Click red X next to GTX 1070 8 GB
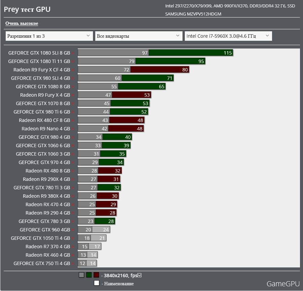Screen dimensions: 303x291 (73, 104)
